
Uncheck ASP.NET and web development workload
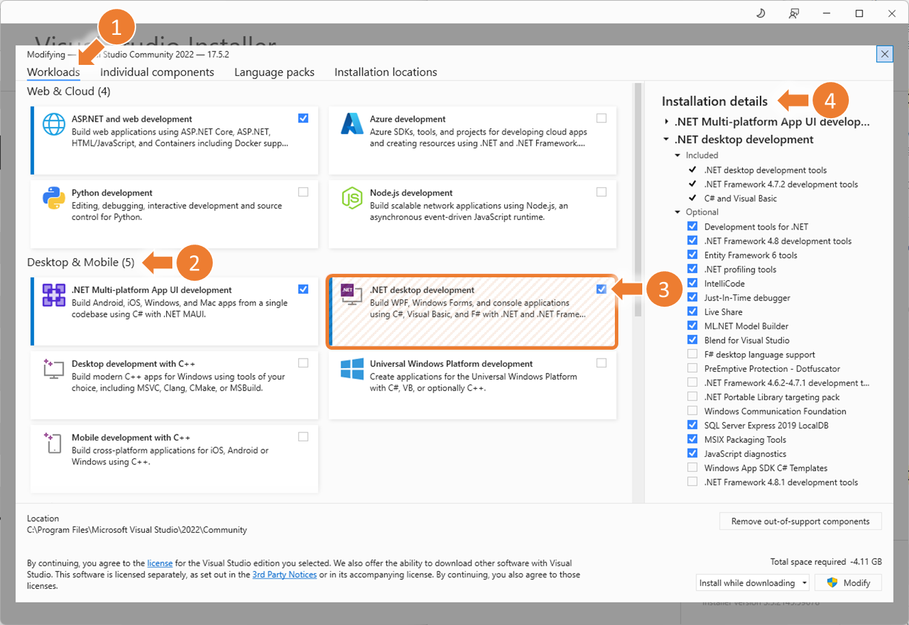[x=303, y=118]
